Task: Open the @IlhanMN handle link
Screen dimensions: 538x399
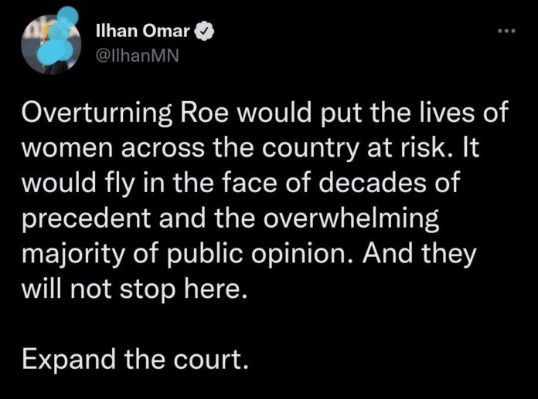Action: 138,56
